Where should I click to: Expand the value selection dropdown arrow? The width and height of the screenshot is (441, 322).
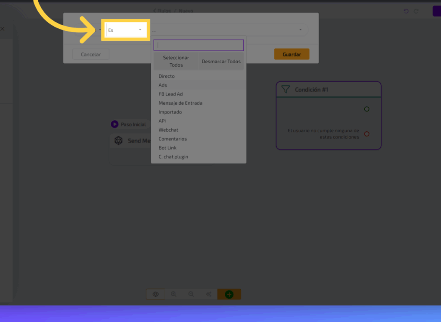[x=300, y=30]
